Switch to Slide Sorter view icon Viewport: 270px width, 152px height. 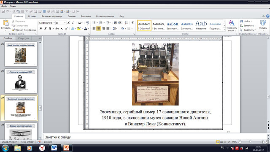click(221, 142)
